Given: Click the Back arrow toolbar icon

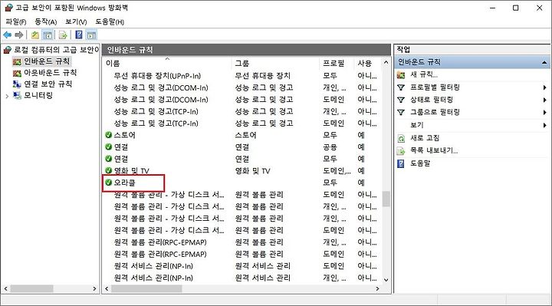Looking at the screenshot, I should click(7, 35).
